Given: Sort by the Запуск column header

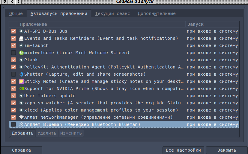Looking at the screenshot, I should [212, 24].
